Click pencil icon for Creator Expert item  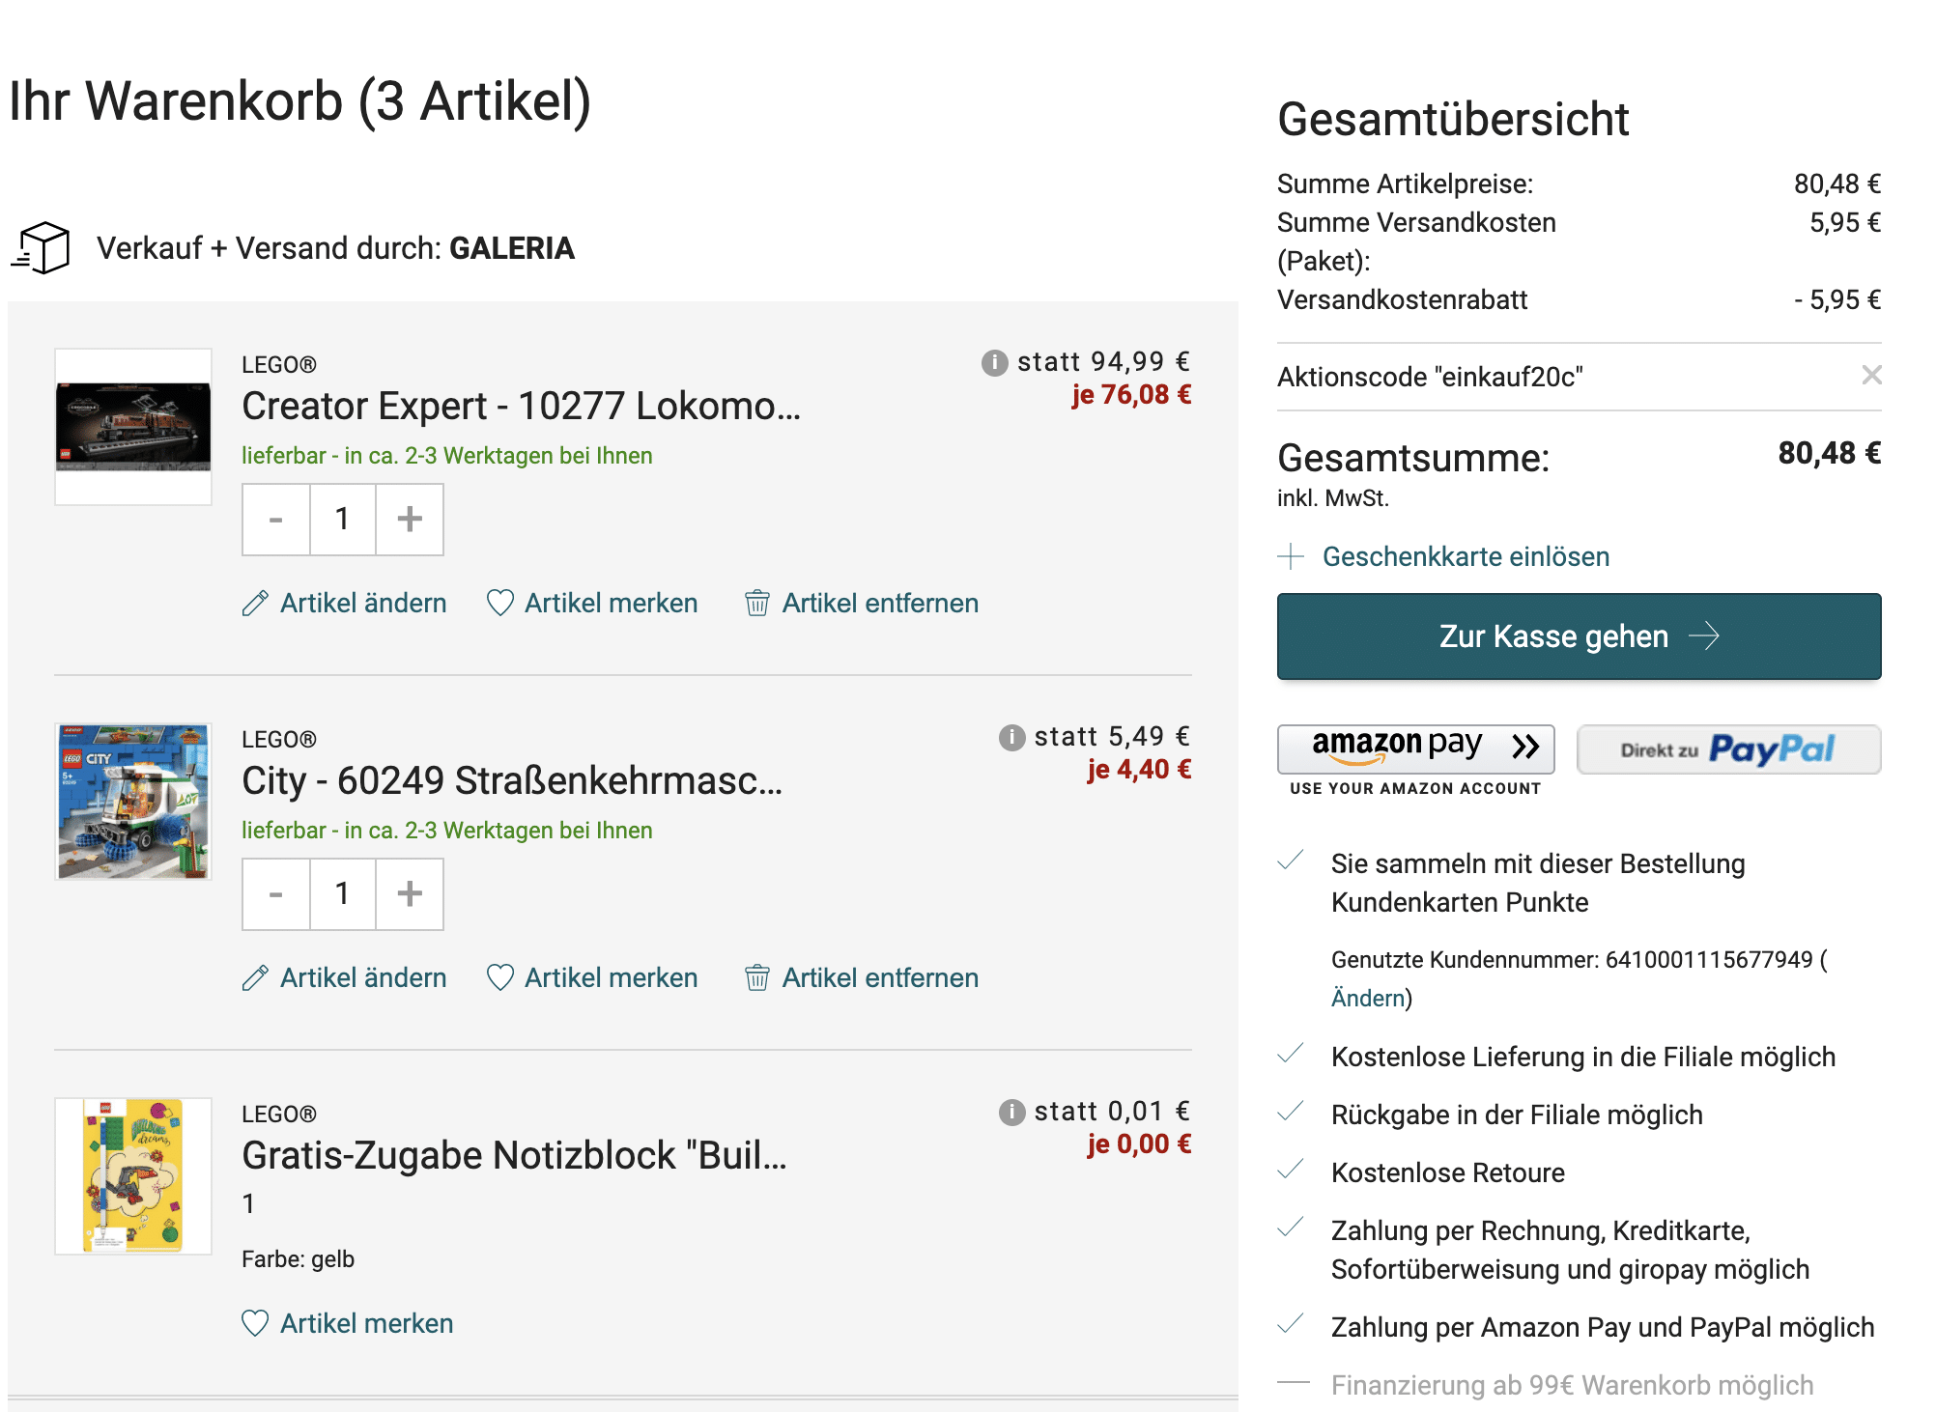[x=255, y=604]
